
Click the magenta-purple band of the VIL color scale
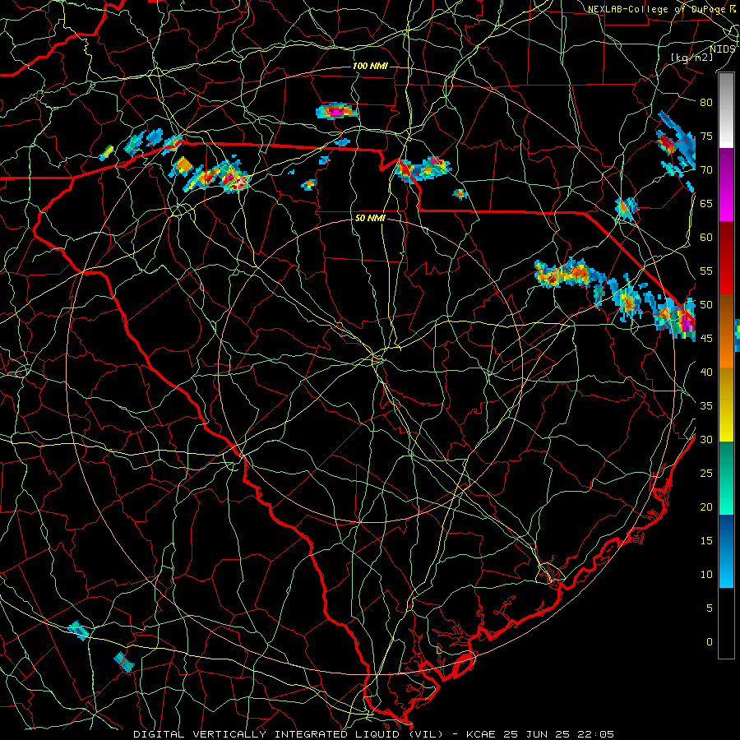[x=726, y=184]
